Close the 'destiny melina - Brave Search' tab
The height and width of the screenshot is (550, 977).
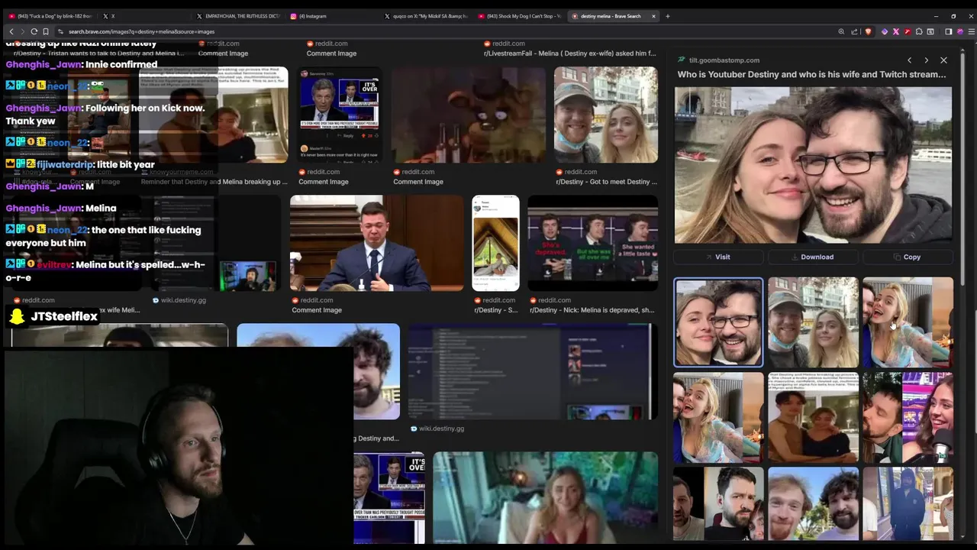pyautogui.click(x=653, y=16)
